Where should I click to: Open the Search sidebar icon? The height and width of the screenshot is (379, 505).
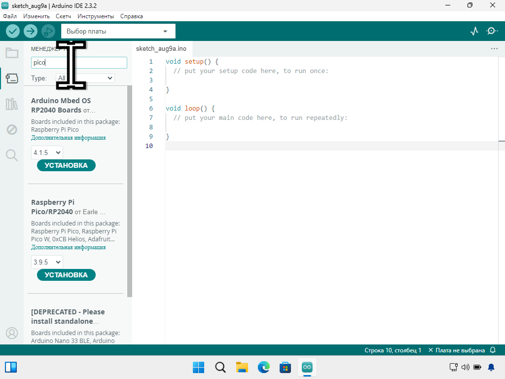pos(12,155)
